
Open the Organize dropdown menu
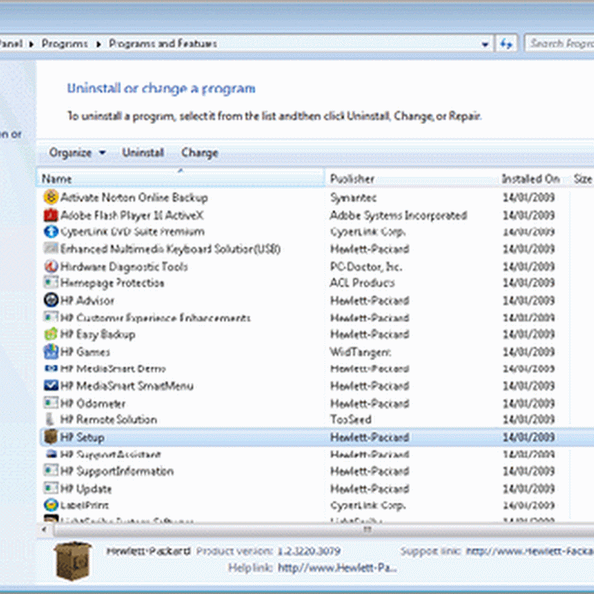coord(77,153)
